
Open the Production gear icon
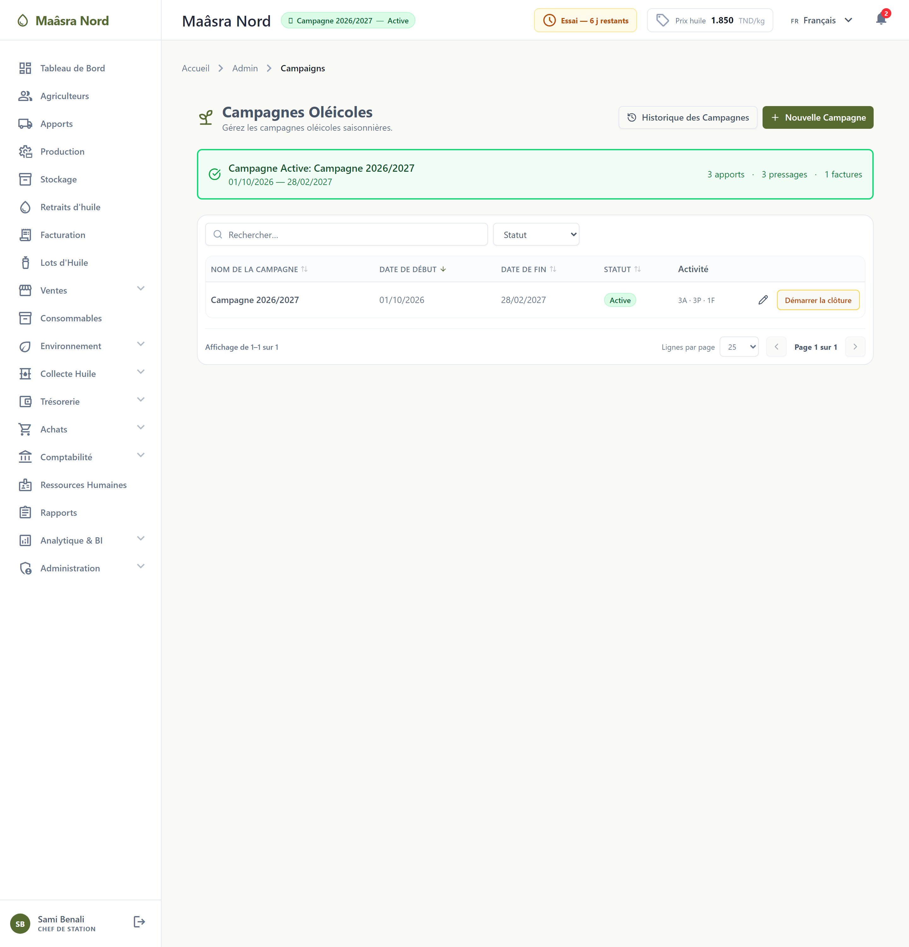tap(25, 152)
